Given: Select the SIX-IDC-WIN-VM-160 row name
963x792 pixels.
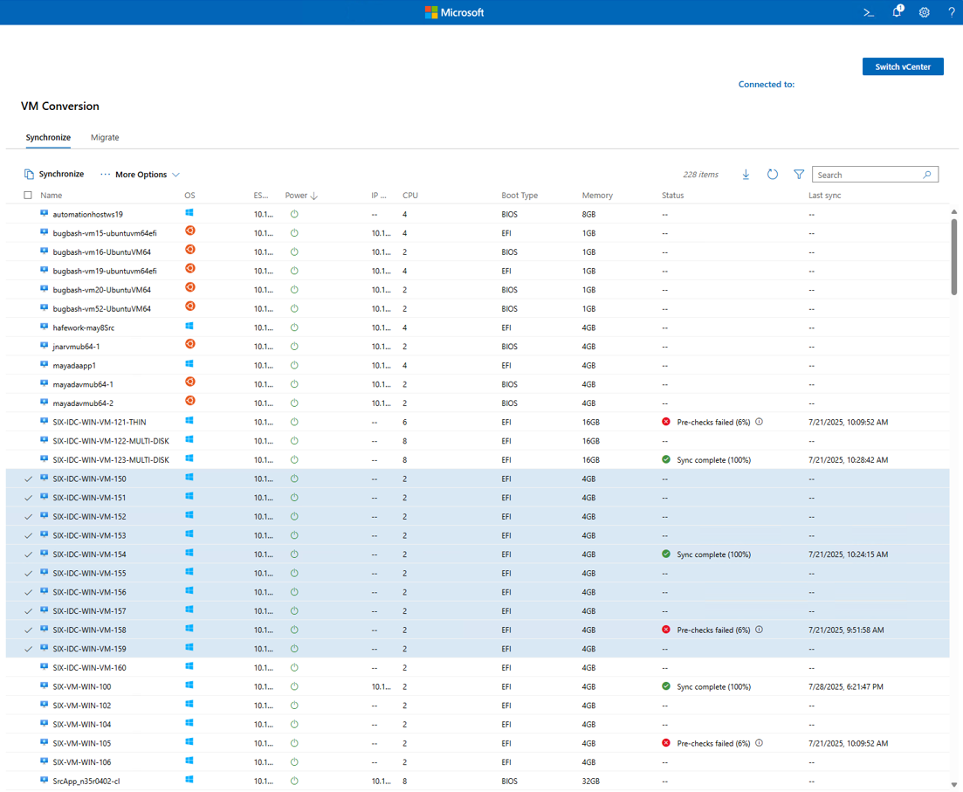Looking at the screenshot, I should click(x=89, y=667).
